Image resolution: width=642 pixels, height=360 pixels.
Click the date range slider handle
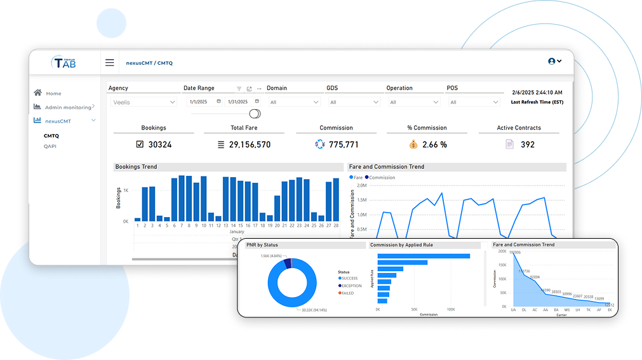tap(255, 114)
